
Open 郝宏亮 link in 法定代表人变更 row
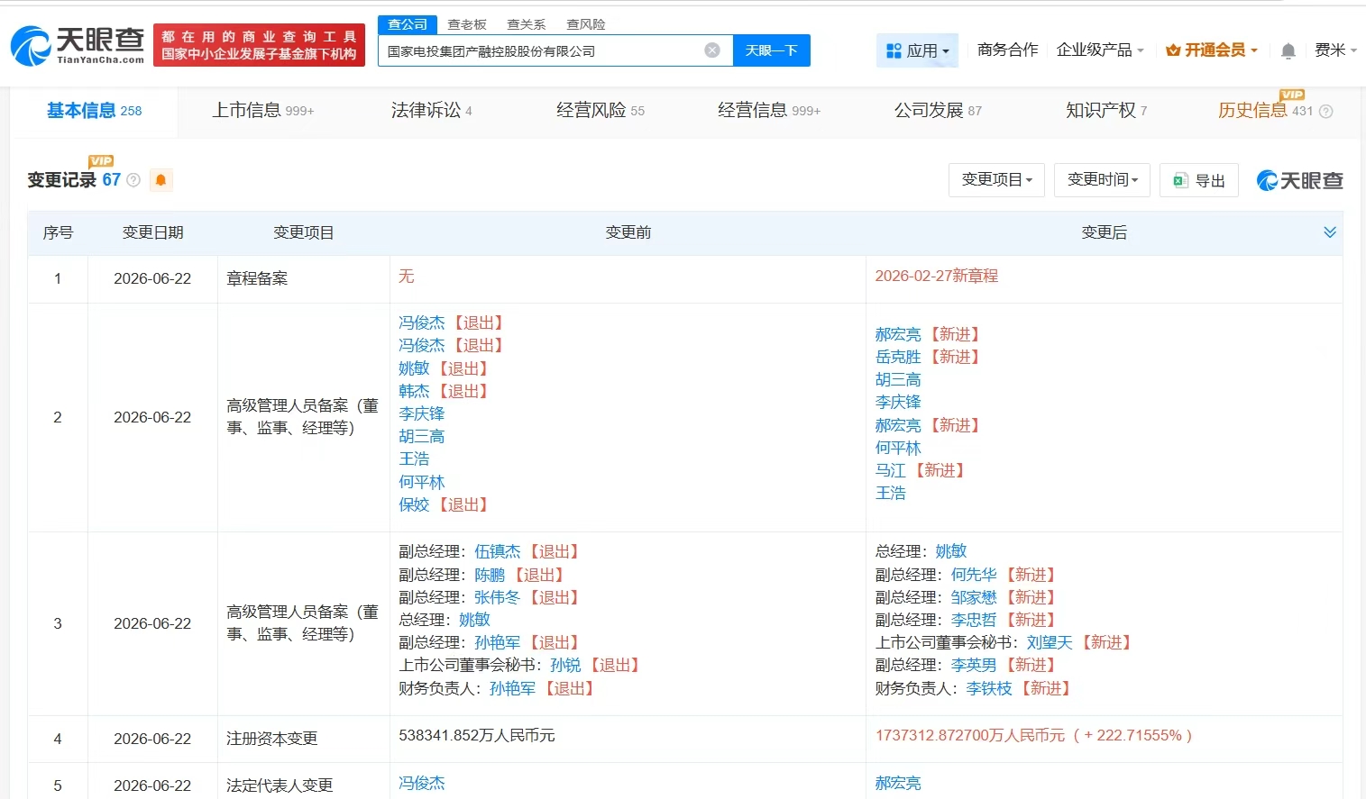[898, 783]
